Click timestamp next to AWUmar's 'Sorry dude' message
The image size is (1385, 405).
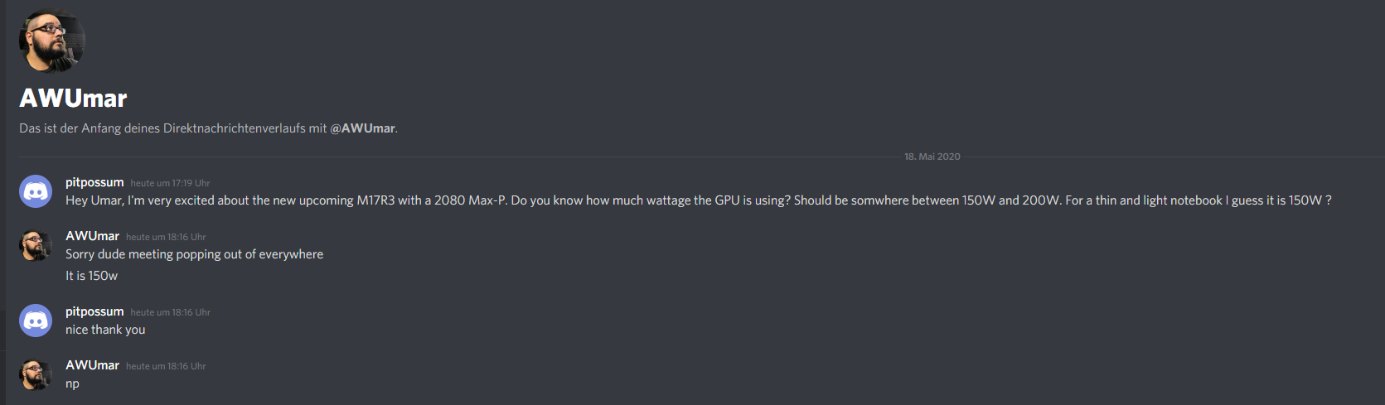[x=166, y=237]
